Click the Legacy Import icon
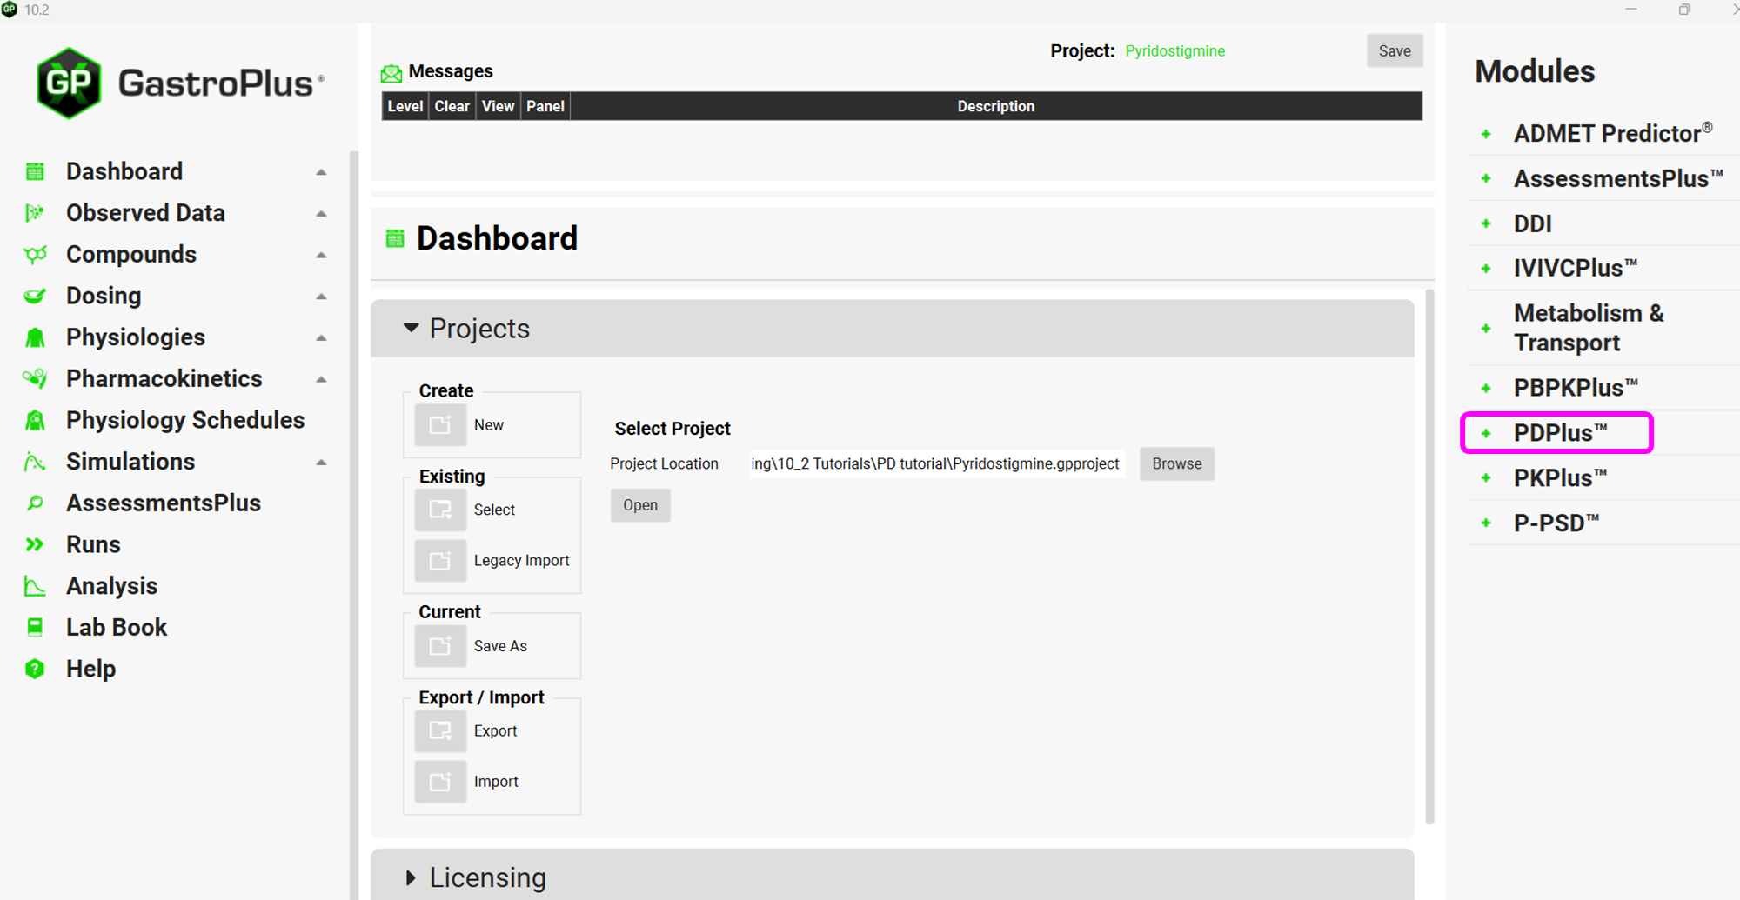The image size is (1740, 900). pos(440,561)
